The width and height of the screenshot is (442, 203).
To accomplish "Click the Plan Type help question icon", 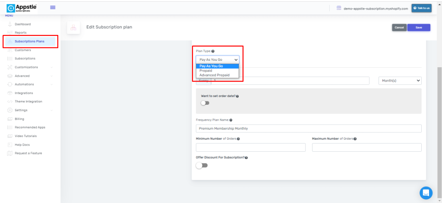I will click(x=213, y=51).
